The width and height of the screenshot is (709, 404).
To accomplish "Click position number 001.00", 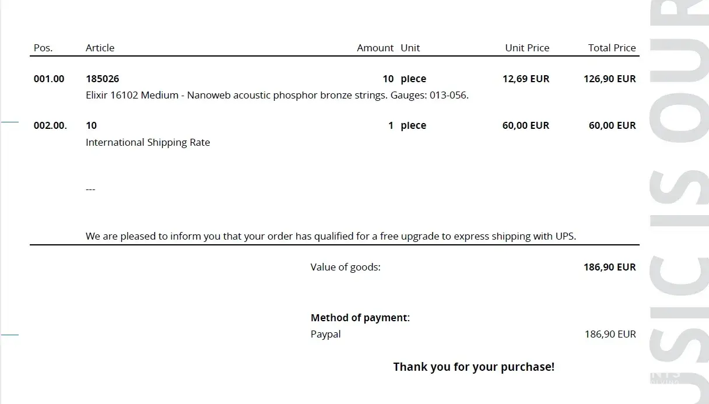I will coord(49,79).
